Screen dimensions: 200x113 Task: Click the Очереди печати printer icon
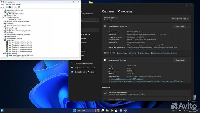point(5,36)
